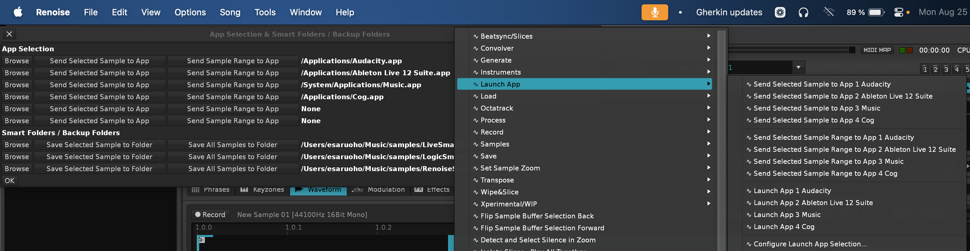Image resolution: width=970 pixels, height=251 pixels.
Task: Open the Modulation tab
Action: [378, 190]
